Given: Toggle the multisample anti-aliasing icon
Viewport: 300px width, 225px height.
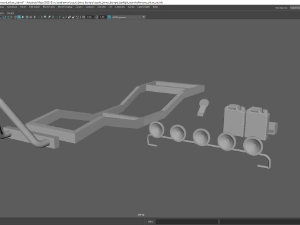Looking at the screenshot, I should coord(53,17).
